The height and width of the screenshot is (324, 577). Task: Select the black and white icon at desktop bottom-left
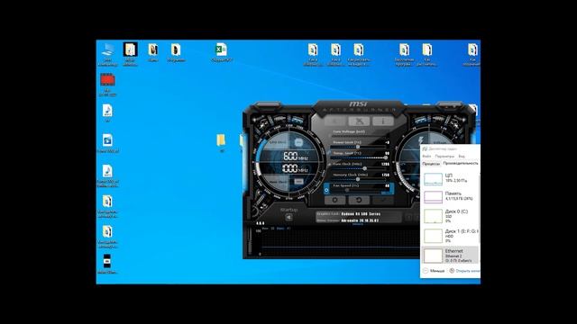click(x=107, y=264)
